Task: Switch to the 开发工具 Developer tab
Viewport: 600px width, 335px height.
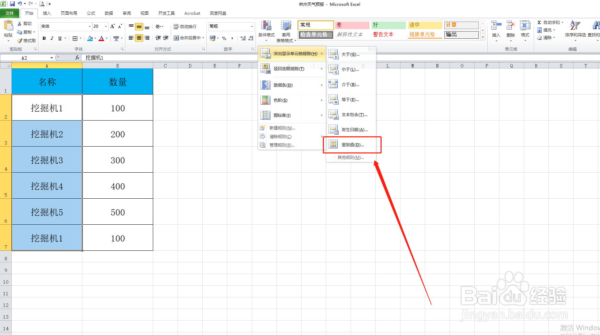Action: point(167,13)
